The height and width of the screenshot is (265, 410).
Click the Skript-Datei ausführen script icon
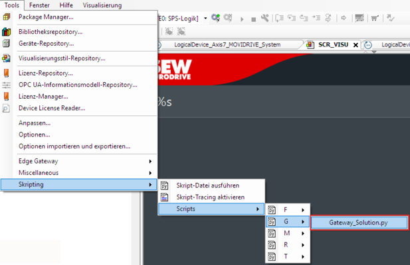point(164,185)
